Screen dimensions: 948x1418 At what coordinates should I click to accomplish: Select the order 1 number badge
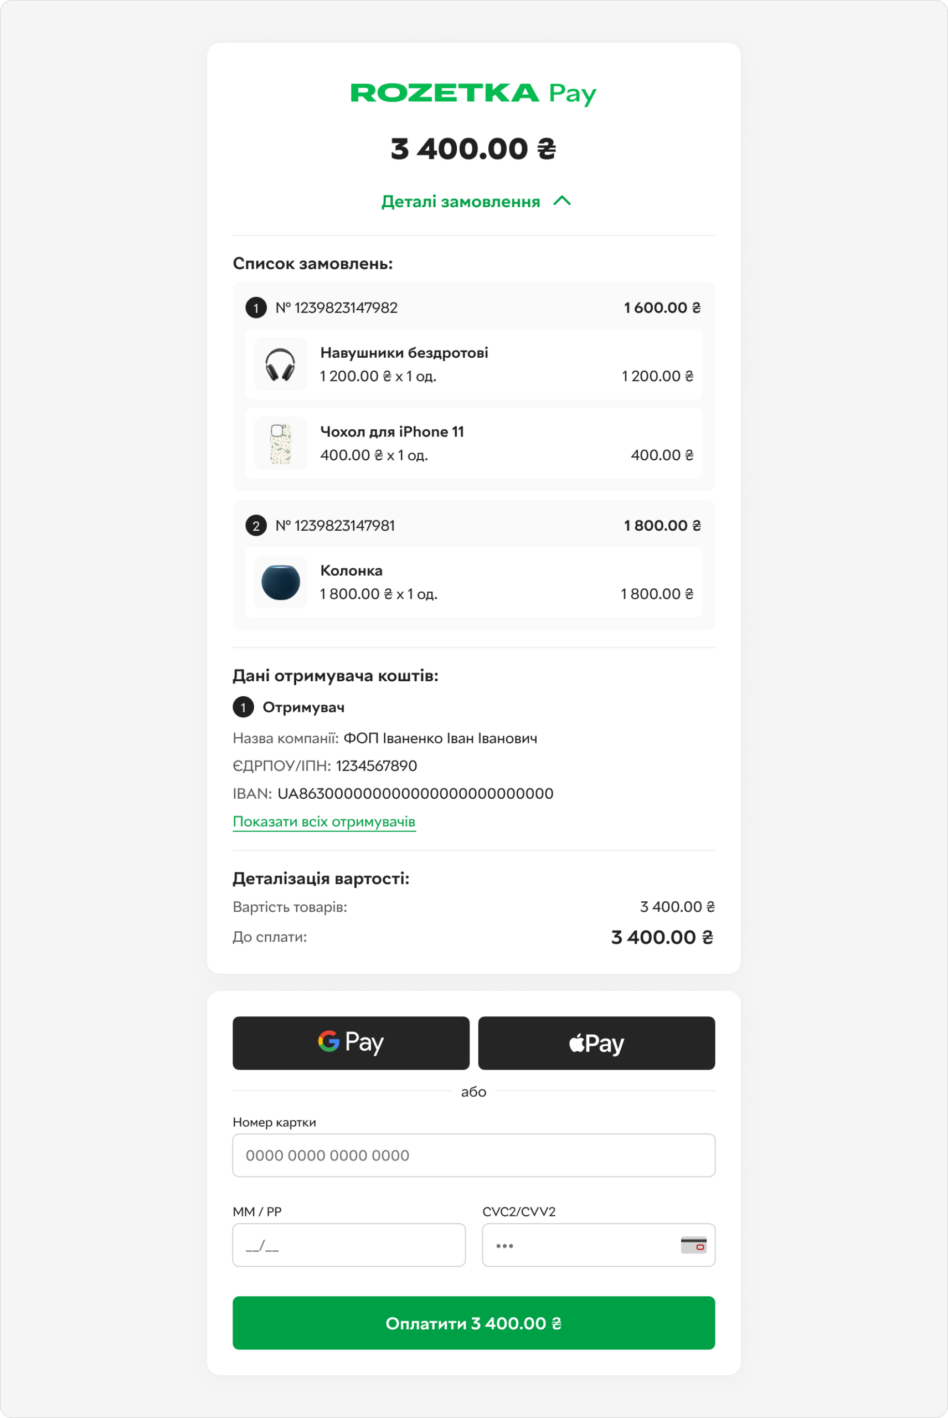click(x=256, y=308)
